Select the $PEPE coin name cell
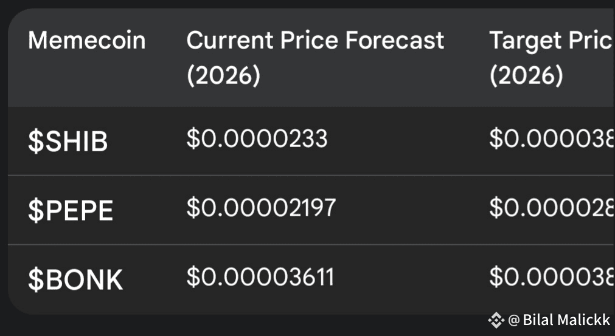 click(71, 211)
